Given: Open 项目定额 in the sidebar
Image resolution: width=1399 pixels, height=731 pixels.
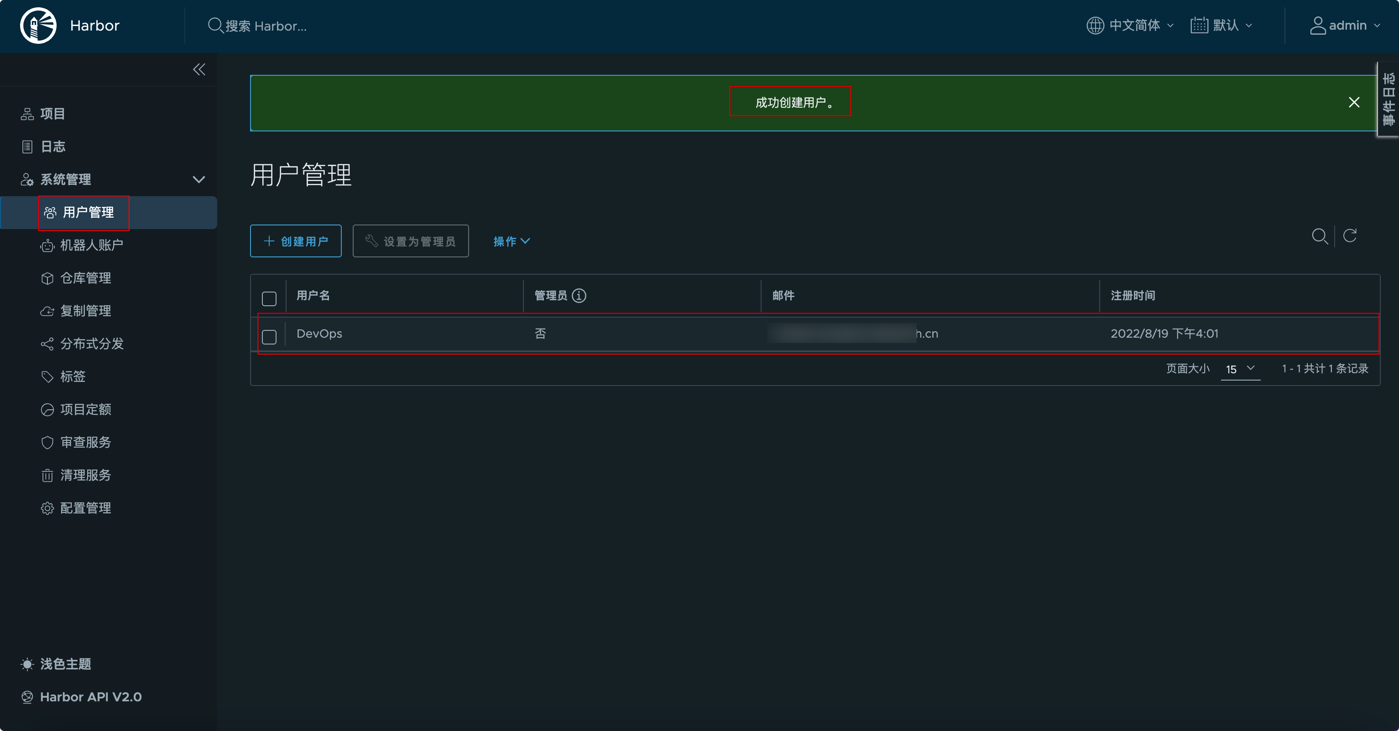Looking at the screenshot, I should coord(85,409).
